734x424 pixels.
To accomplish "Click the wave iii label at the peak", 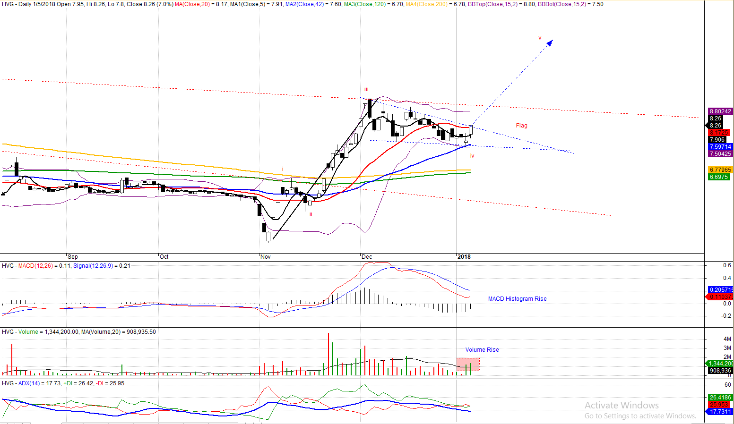I will tap(366, 89).
